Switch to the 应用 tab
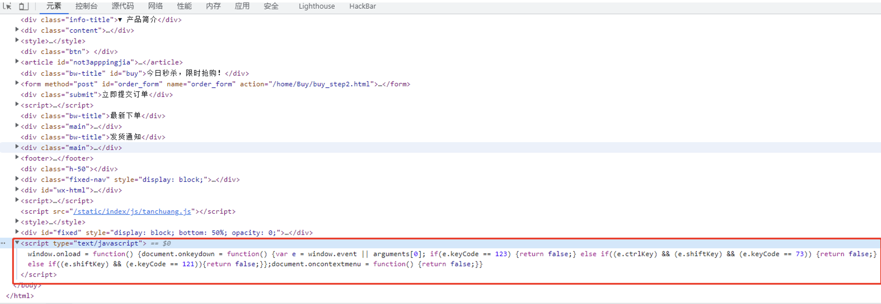The width and height of the screenshot is (881, 304). point(242,6)
